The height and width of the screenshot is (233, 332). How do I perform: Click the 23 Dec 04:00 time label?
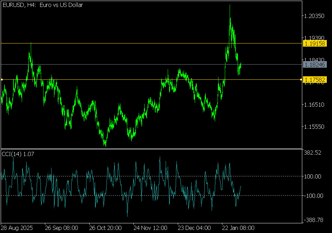click(194, 228)
